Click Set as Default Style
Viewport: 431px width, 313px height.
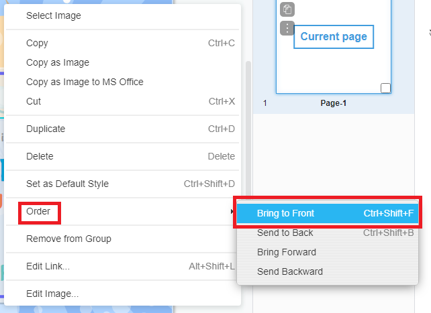click(x=67, y=184)
